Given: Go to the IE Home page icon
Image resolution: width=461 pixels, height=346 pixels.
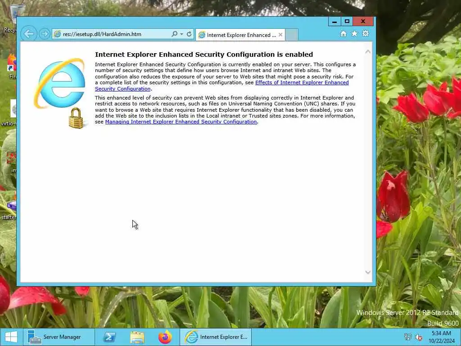Looking at the screenshot, I should click(343, 33).
